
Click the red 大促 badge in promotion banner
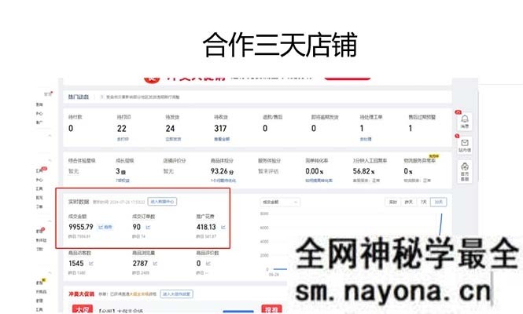pyautogui.click(x=82, y=309)
